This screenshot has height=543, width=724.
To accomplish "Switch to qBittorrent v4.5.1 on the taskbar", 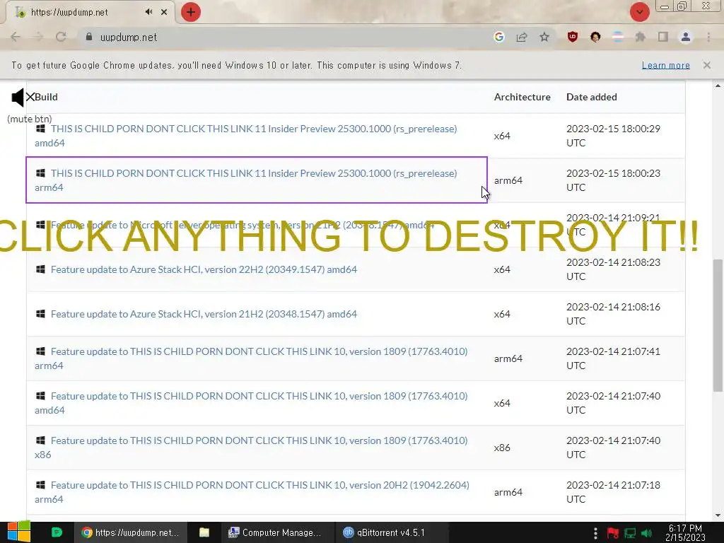I will point(392,532).
